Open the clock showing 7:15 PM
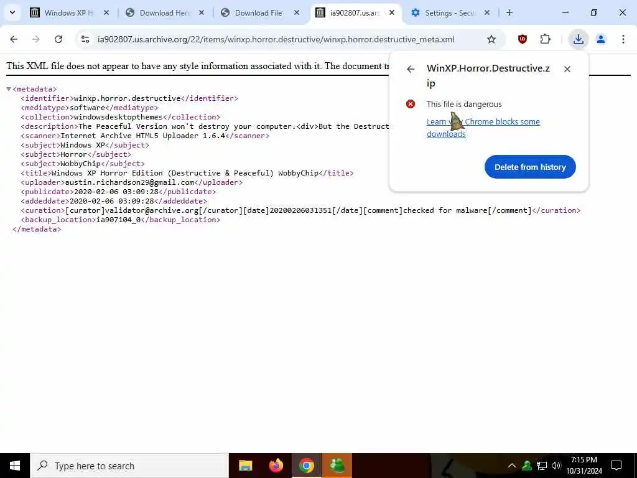 584,466
